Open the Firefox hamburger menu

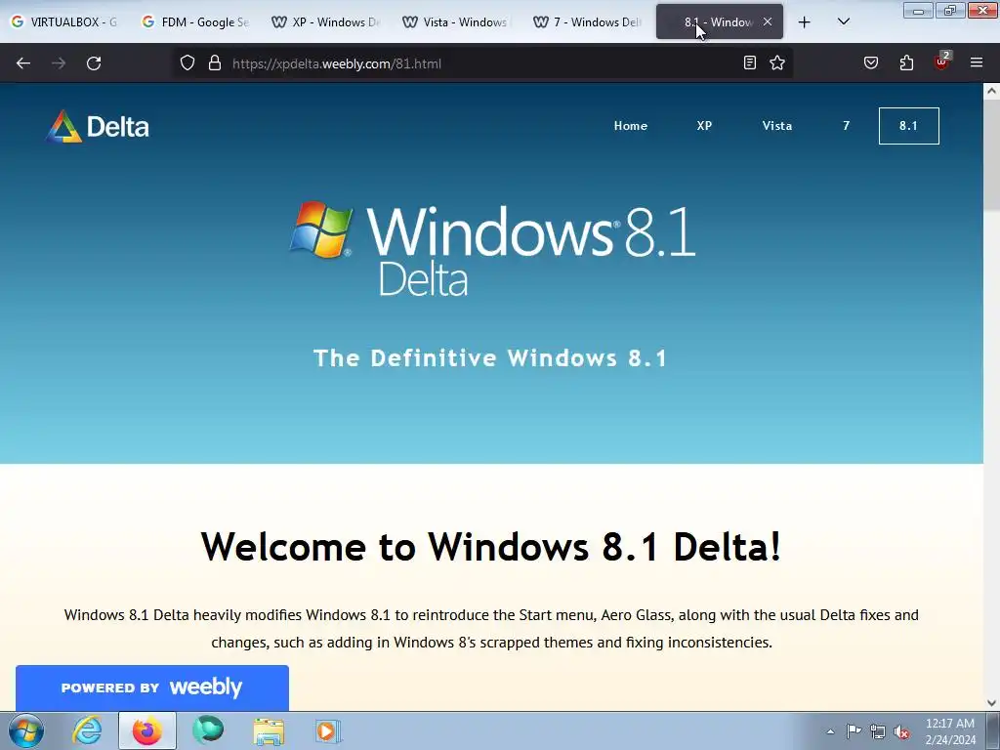977,62
